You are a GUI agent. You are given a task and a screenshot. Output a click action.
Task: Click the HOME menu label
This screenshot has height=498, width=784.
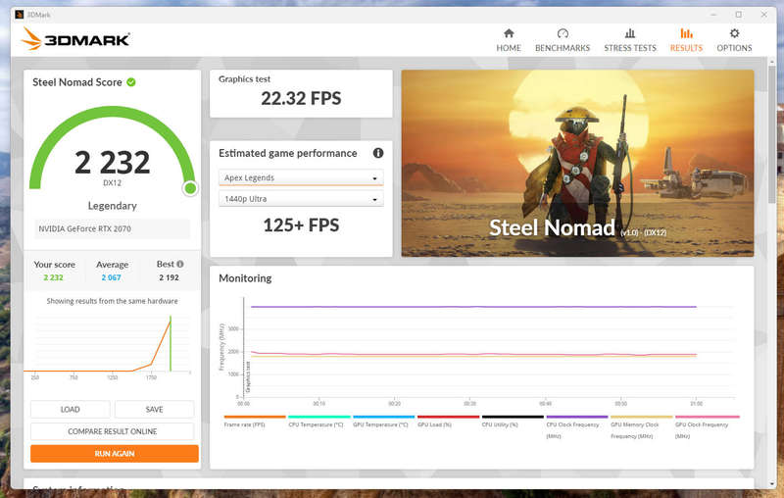(509, 48)
